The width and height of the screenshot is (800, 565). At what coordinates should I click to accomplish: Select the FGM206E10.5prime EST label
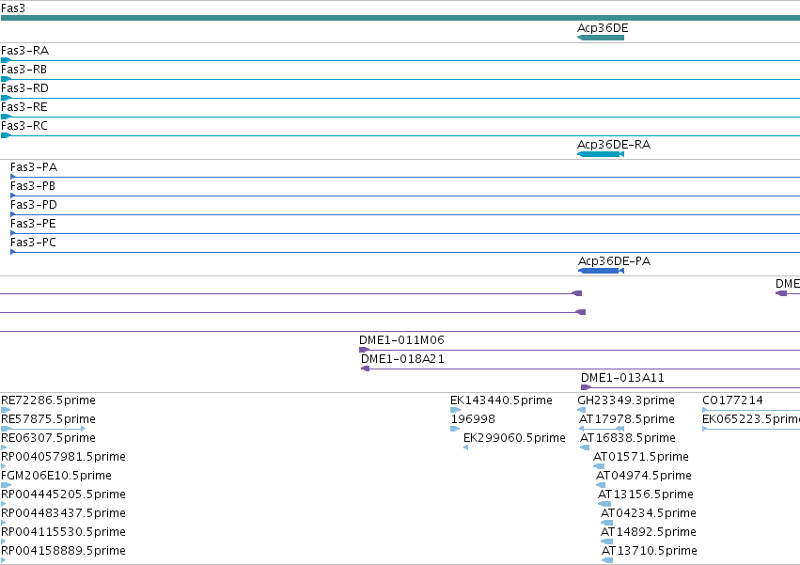[56, 476]
